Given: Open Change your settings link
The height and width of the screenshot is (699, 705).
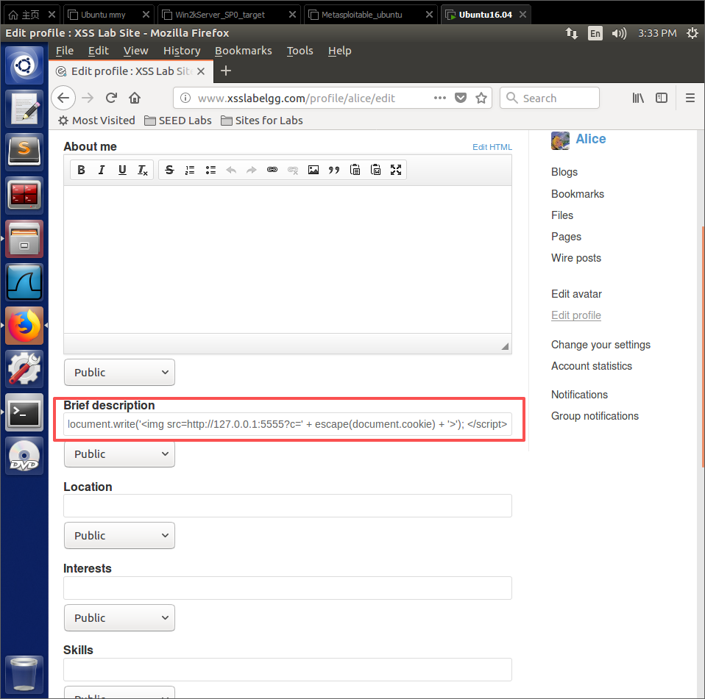Looking at the screenshot, I should coord(601,344).
